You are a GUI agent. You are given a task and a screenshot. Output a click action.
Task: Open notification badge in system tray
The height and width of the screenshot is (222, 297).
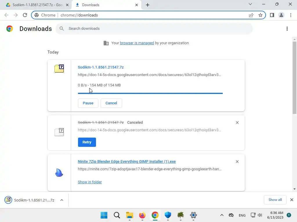pos(289,215)
